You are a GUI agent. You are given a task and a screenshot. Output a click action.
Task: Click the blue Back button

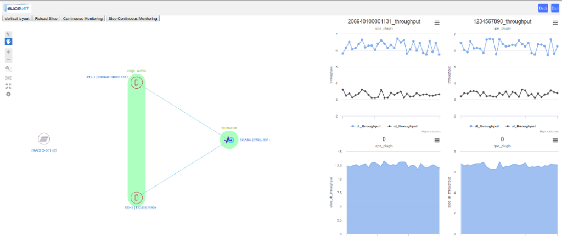[x=543, y=8]
